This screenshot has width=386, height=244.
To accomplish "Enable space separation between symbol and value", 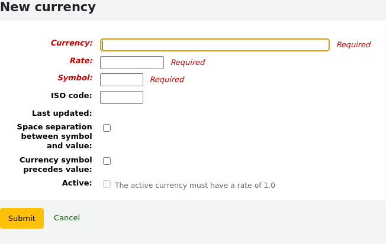I will click(x=107, y=128).
